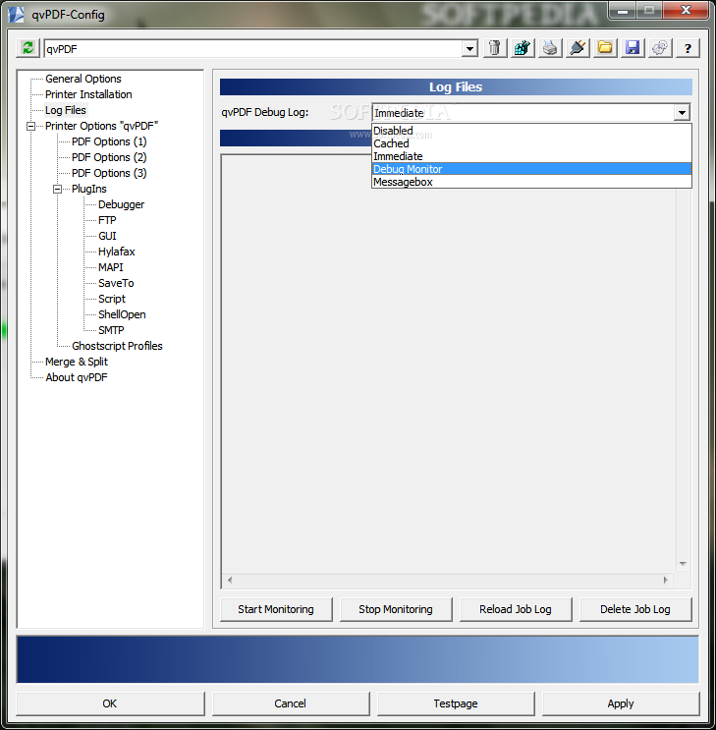Screen dimensions: 716x730
Task: Select Log Files in the tree
Action: 66,110
